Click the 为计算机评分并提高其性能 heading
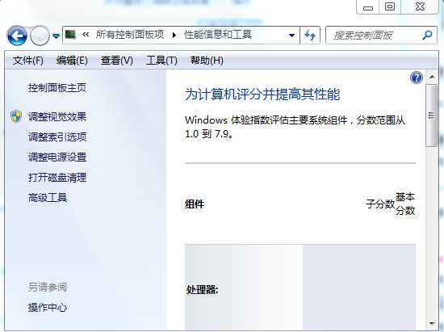 pyautogui.click(x=262, y=95)
